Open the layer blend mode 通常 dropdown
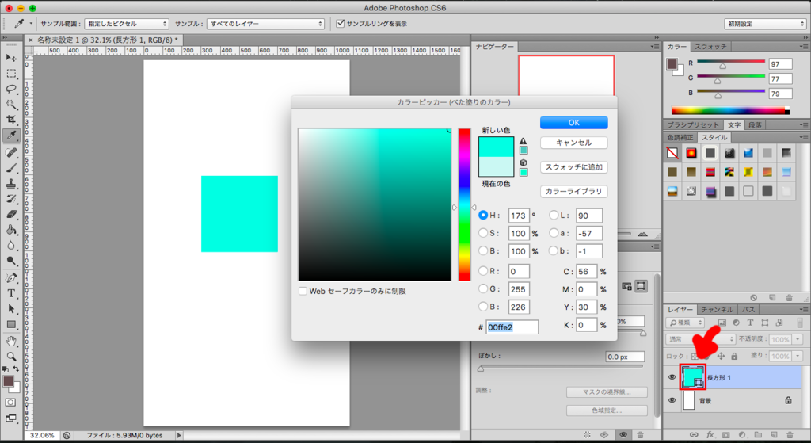811x443 pixels. click(x=700, y=339)
